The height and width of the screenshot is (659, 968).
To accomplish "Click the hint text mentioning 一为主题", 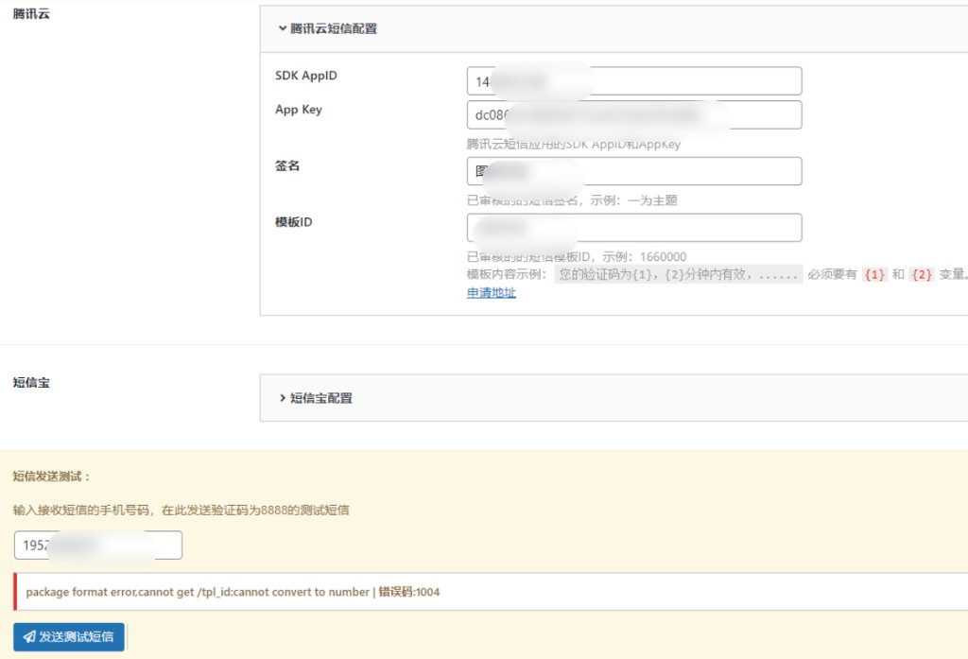I will pos(572,200).
